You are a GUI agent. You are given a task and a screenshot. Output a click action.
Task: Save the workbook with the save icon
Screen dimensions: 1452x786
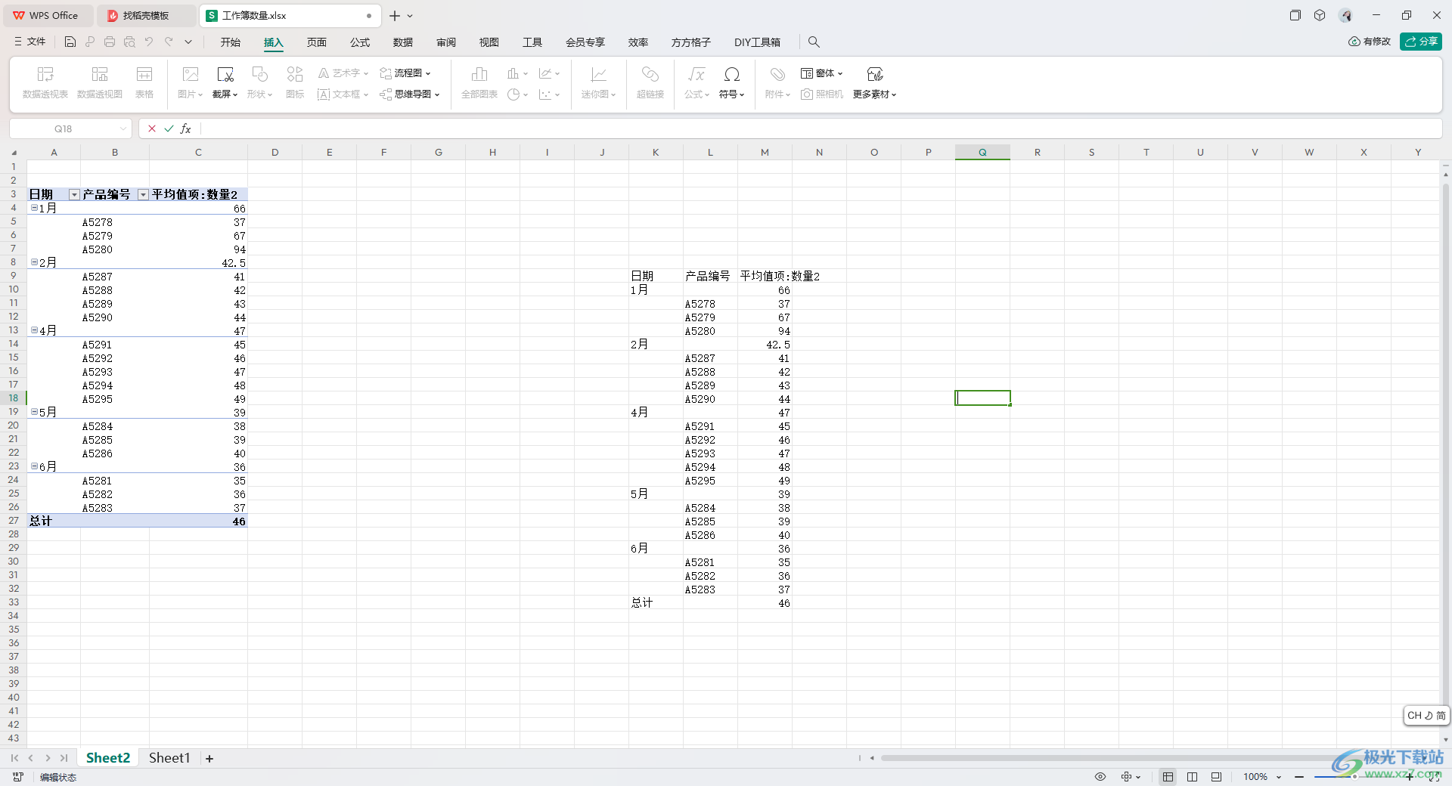pos(70,42)
